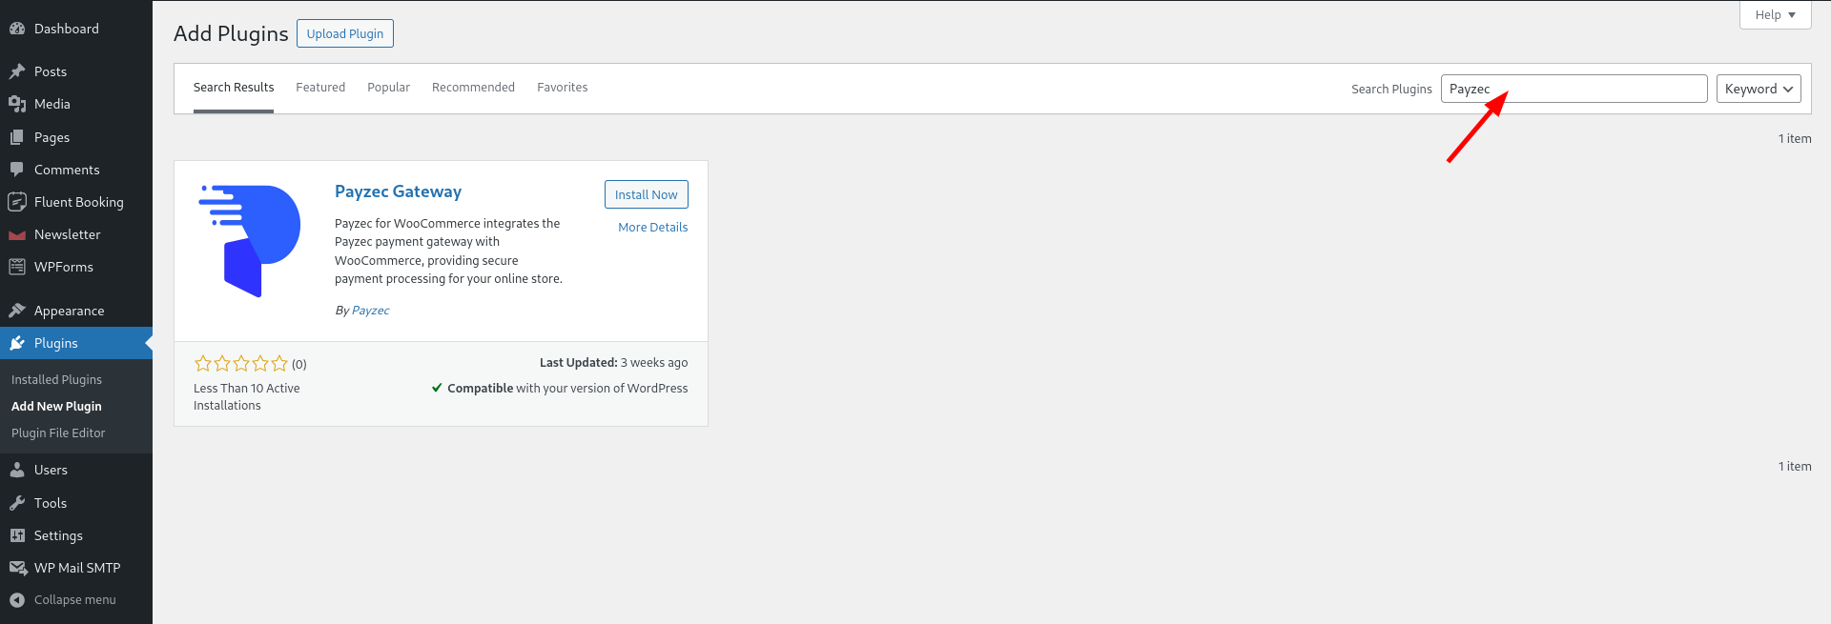
Task: Open the Posts menu label
Action: coord(51,71)
